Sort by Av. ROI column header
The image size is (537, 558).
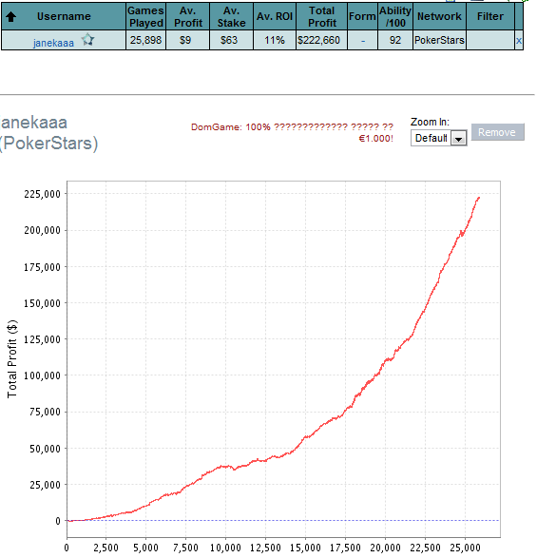tap(275, 17)
